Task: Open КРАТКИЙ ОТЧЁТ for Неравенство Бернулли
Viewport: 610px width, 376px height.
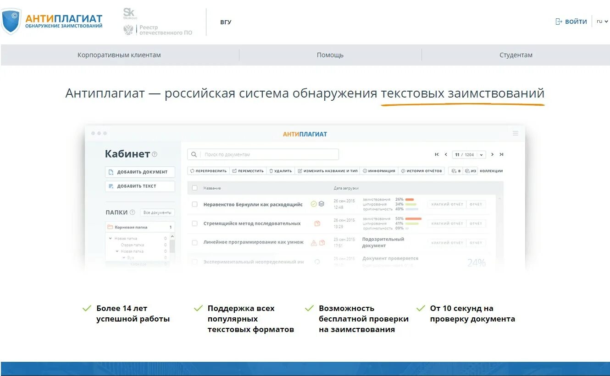Action: tap(447, 204)
